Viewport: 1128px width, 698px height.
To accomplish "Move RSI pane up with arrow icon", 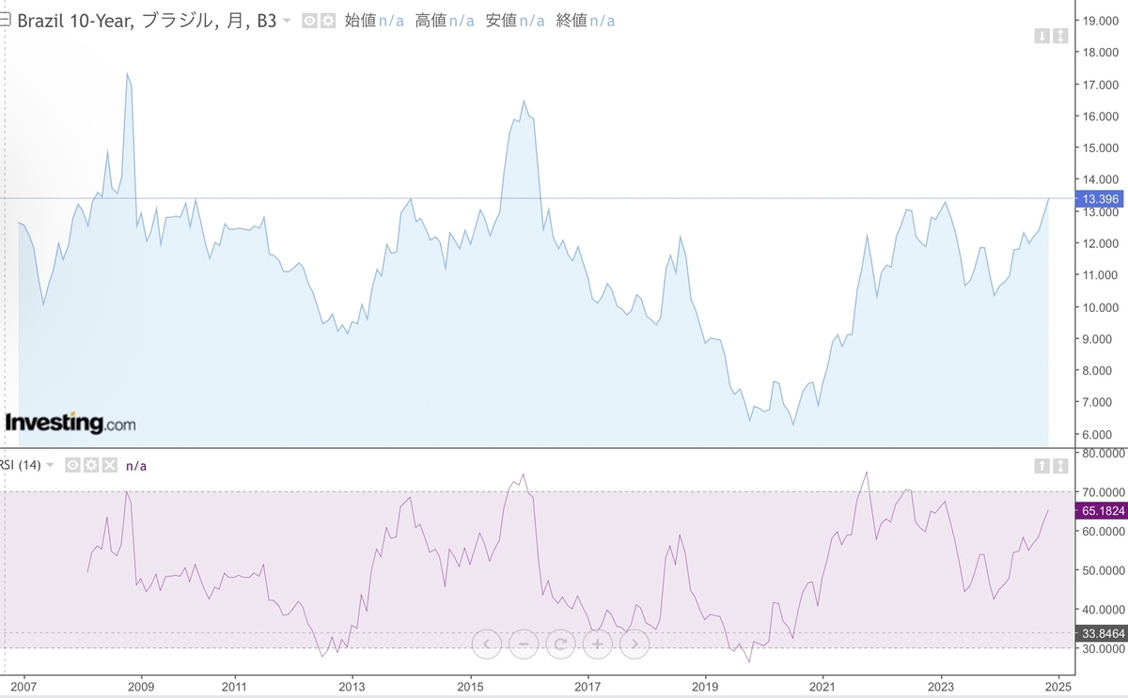I will [1042, 465].
